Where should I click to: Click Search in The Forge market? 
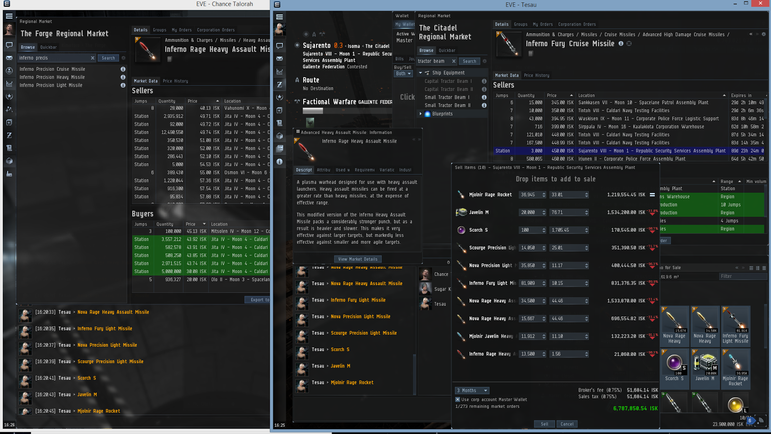pos(108,58)
